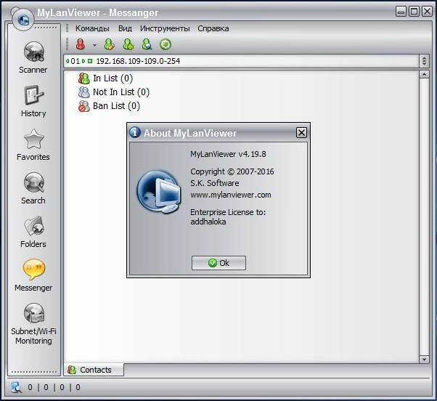Image resolution: width=437 pixels, height=401 pixels.
Task: Click the S.K. Software text
Action: pyautogui.click(x=215, y=183)
